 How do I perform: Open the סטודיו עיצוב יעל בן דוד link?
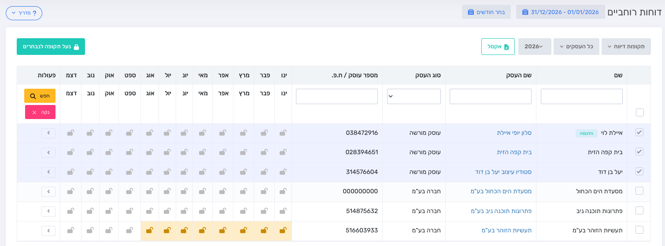coord(503,172)
